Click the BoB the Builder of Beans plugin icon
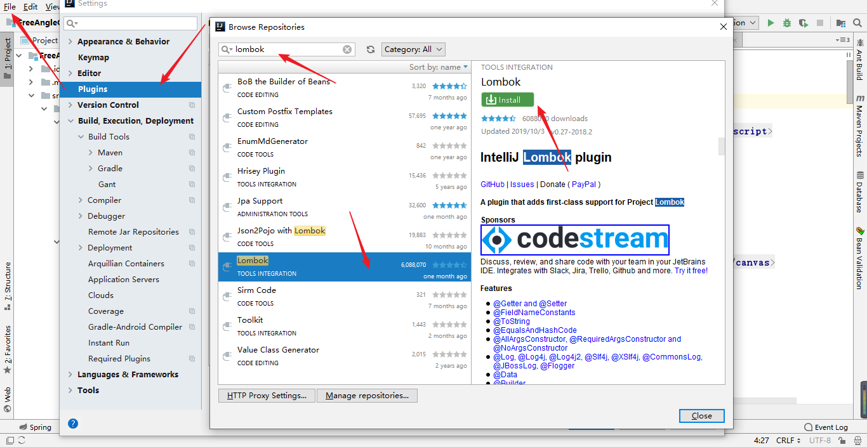 tap(227, 88)
